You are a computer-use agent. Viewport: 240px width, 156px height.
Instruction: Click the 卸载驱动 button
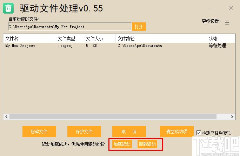(x=147, y=144)
